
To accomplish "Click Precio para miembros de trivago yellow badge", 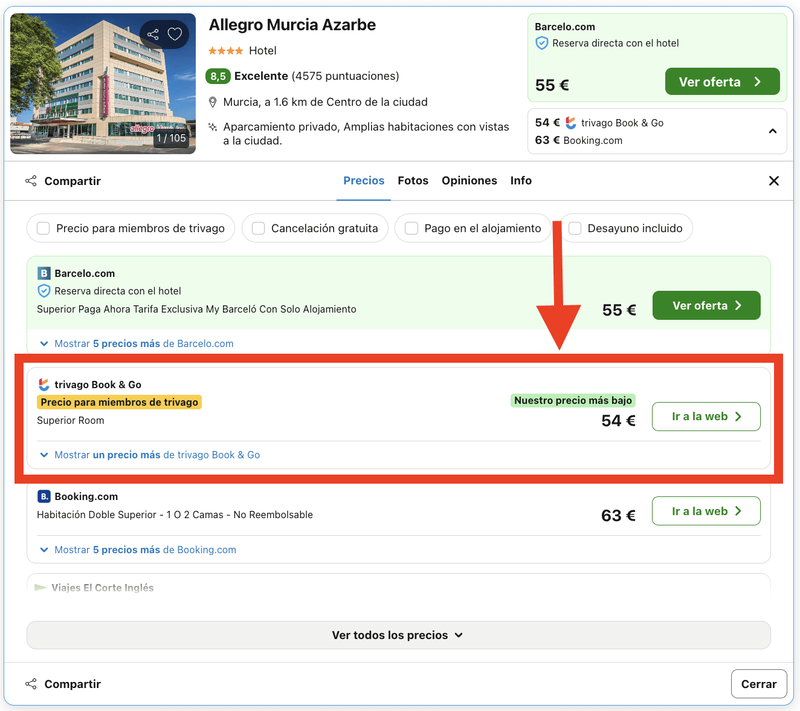I will [120, 402].
